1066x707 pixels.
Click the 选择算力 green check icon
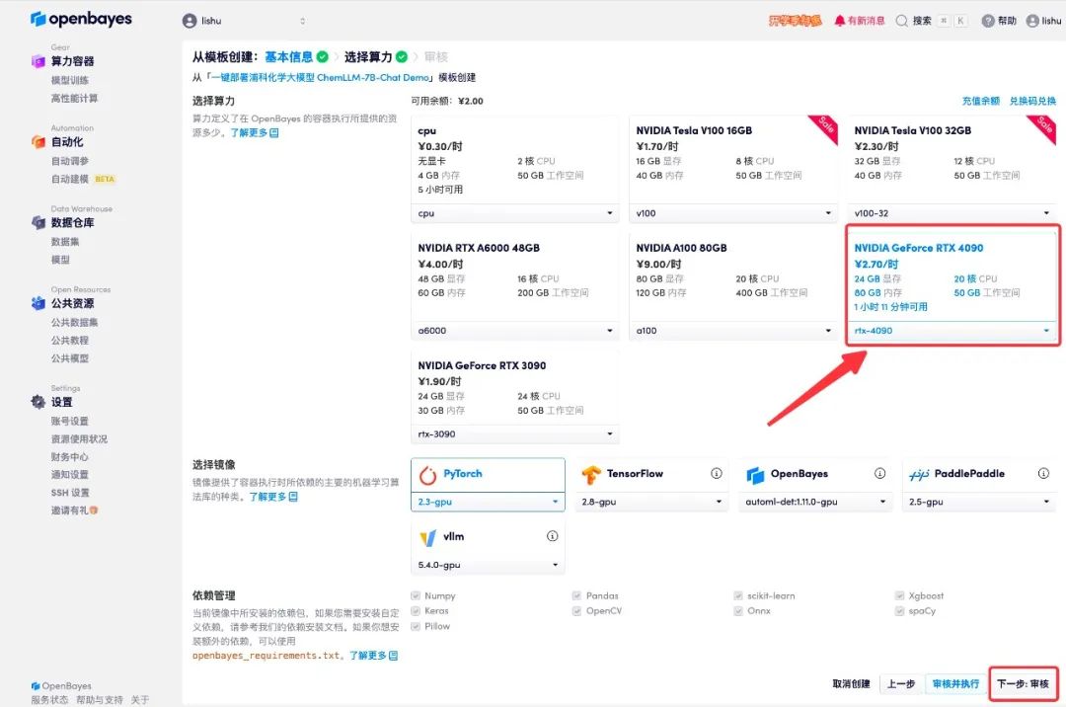(x=402, y=56)
